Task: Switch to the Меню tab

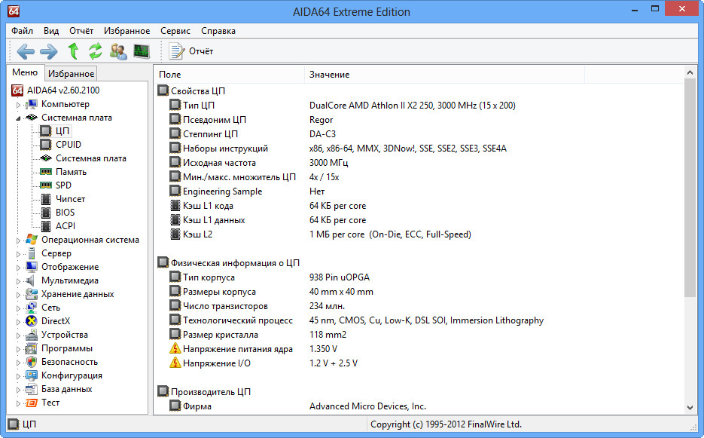Action: pos(25,72)
